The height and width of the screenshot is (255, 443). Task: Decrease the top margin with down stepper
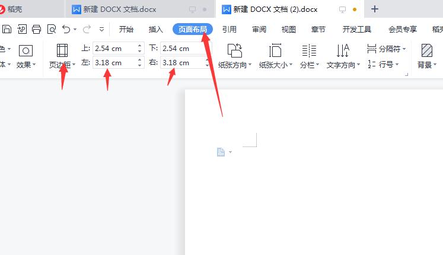point(139,51)
